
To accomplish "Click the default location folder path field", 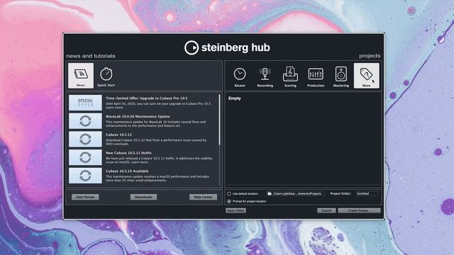I will click(x=295, y=193).
